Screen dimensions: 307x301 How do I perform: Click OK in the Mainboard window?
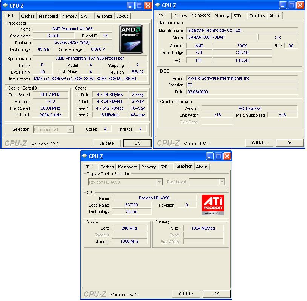click(289, 143)
